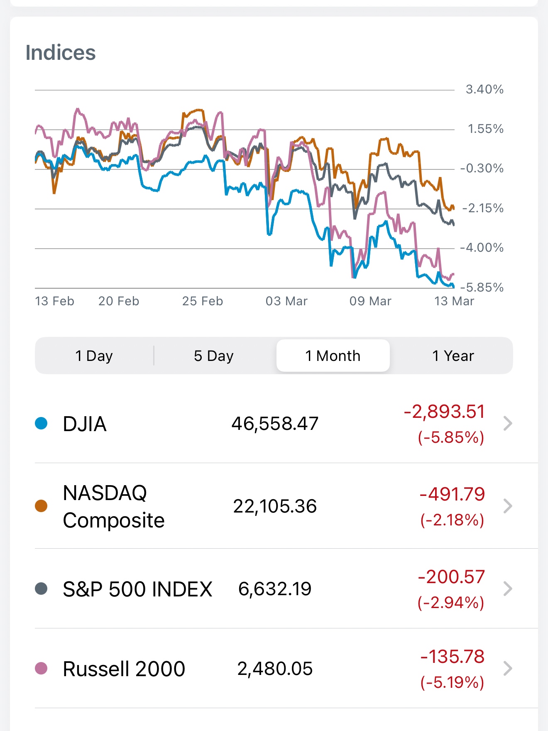Screen dimensions: 548x731
Task: Click the 03 Mar date on chart axis
Action: coord(286,301)
